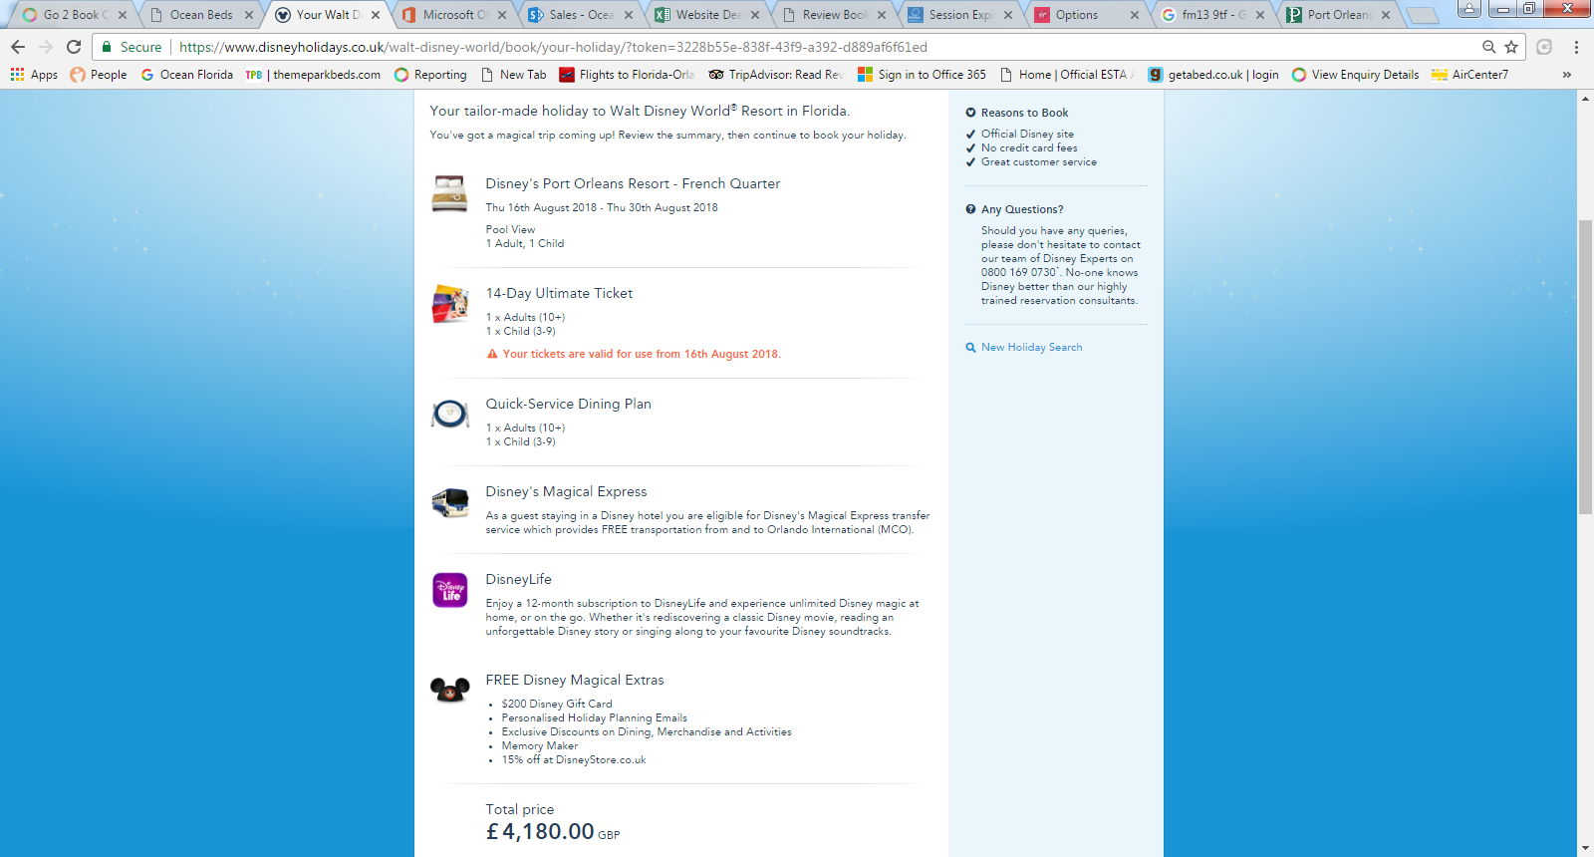
Task: Open the Chrome menu (three dots)
Action: point(1576,47)
